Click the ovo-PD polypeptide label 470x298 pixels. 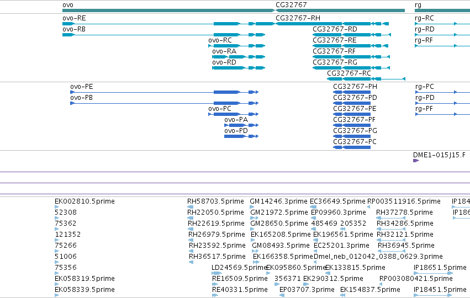(x=236, y=131)
